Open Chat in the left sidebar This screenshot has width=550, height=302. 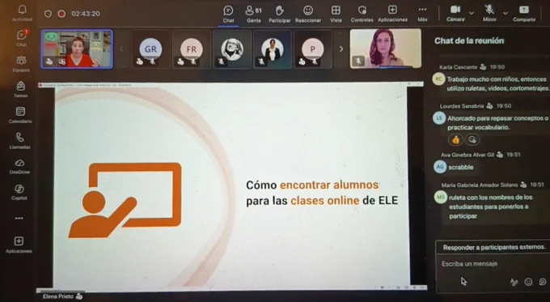[21, 38]
